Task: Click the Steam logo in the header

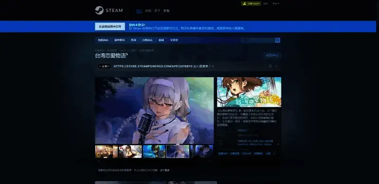Action: [109, 10]
